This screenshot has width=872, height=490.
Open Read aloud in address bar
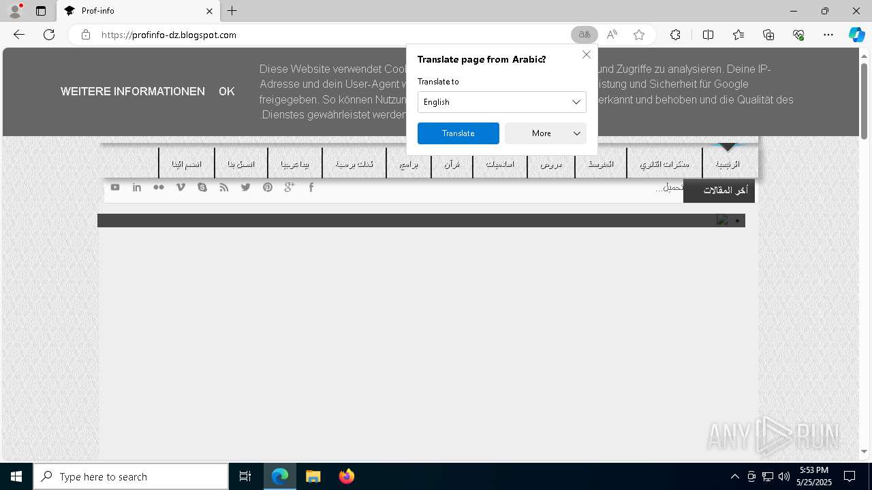coord(612,35)
